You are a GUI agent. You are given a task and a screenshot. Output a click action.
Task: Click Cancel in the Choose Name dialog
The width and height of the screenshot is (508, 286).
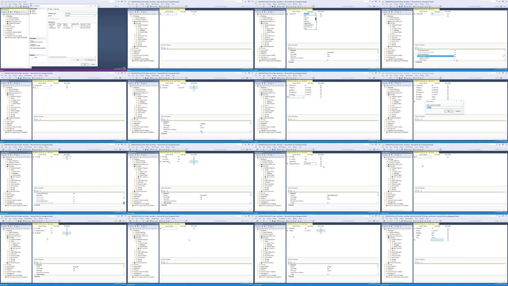(458, 111)
